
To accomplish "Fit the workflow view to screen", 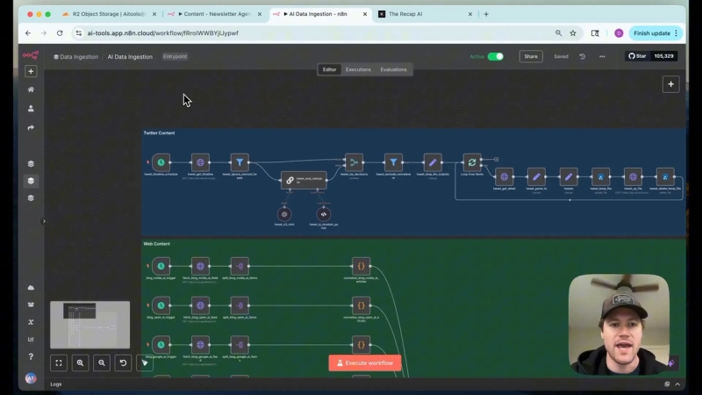I will pyautogui.click(x=59, y=363).
